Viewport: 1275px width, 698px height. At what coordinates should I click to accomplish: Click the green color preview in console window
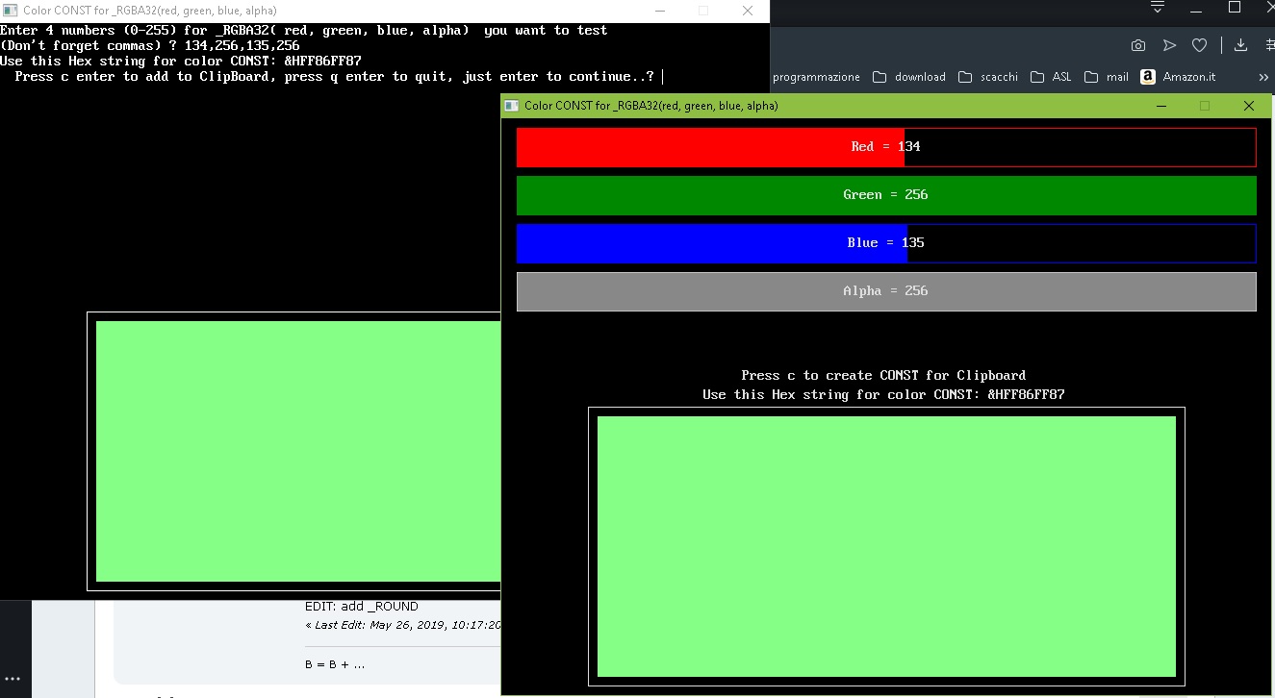(x=298, y=451)
